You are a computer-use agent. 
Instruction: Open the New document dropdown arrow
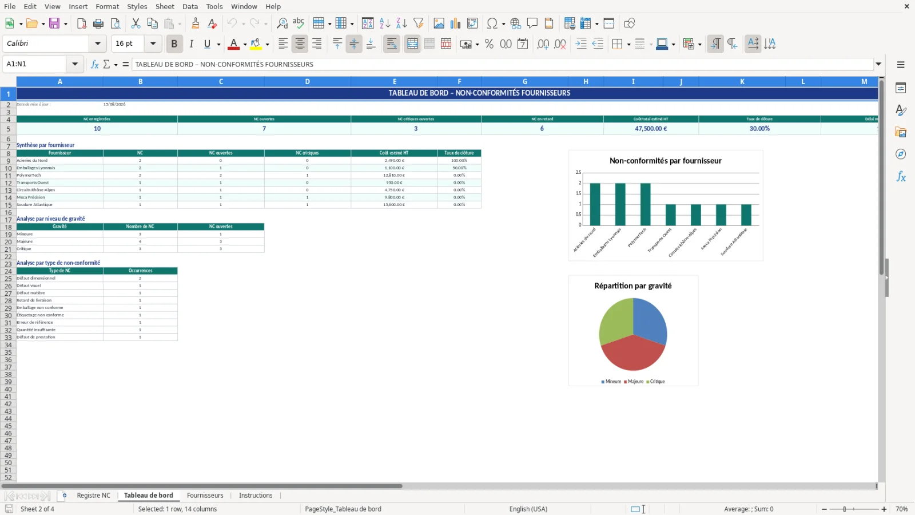pyautogui.click(x=21, y=23)
